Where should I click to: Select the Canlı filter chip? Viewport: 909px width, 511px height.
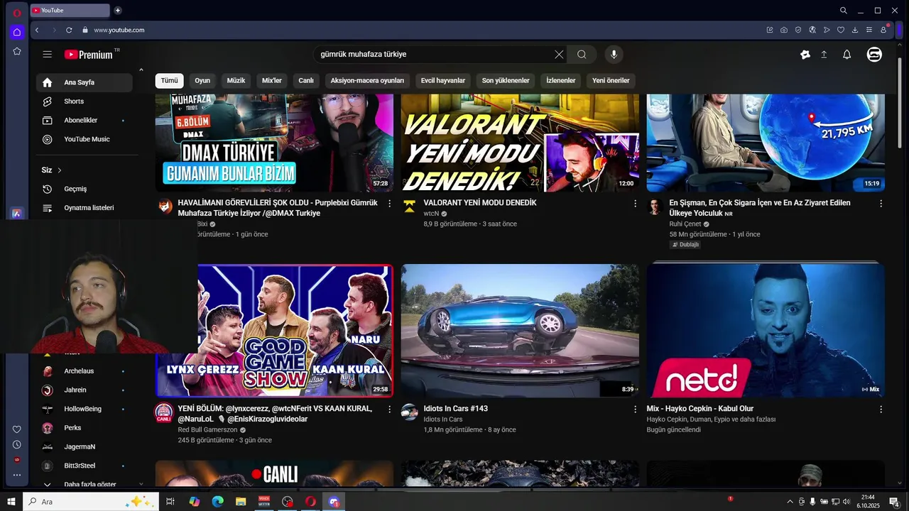coord(306,80)
